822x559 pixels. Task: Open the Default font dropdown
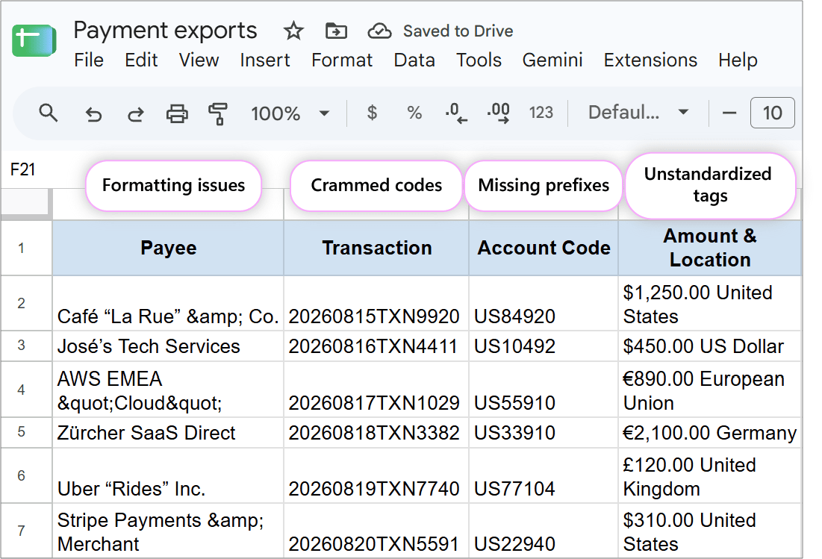(638, 113)
